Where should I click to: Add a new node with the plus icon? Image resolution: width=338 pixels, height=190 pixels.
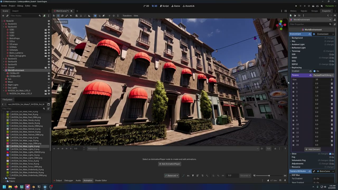3,16
